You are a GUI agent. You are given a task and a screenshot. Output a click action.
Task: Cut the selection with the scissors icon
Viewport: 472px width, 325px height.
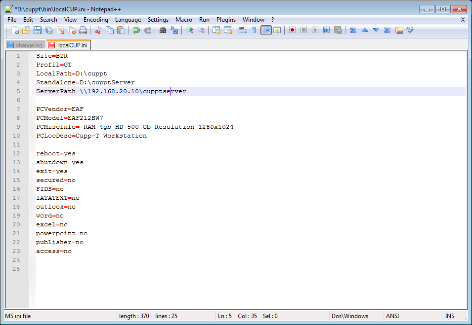click(x=98, y=31)
